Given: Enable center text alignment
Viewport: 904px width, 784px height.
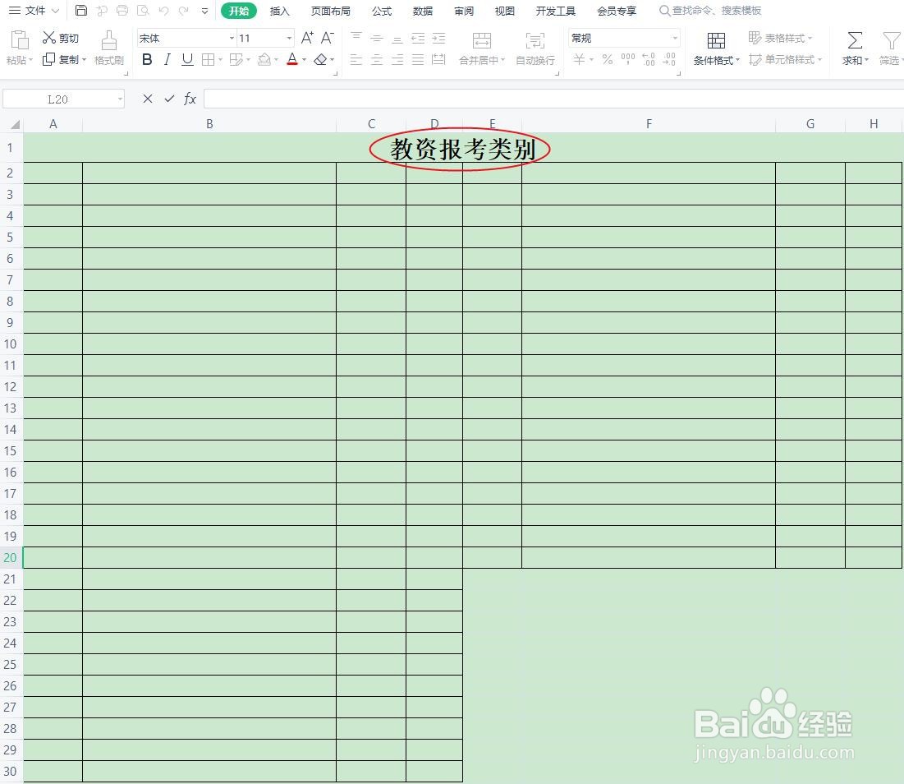Looking at the screenshot, I should click(376, 59).
